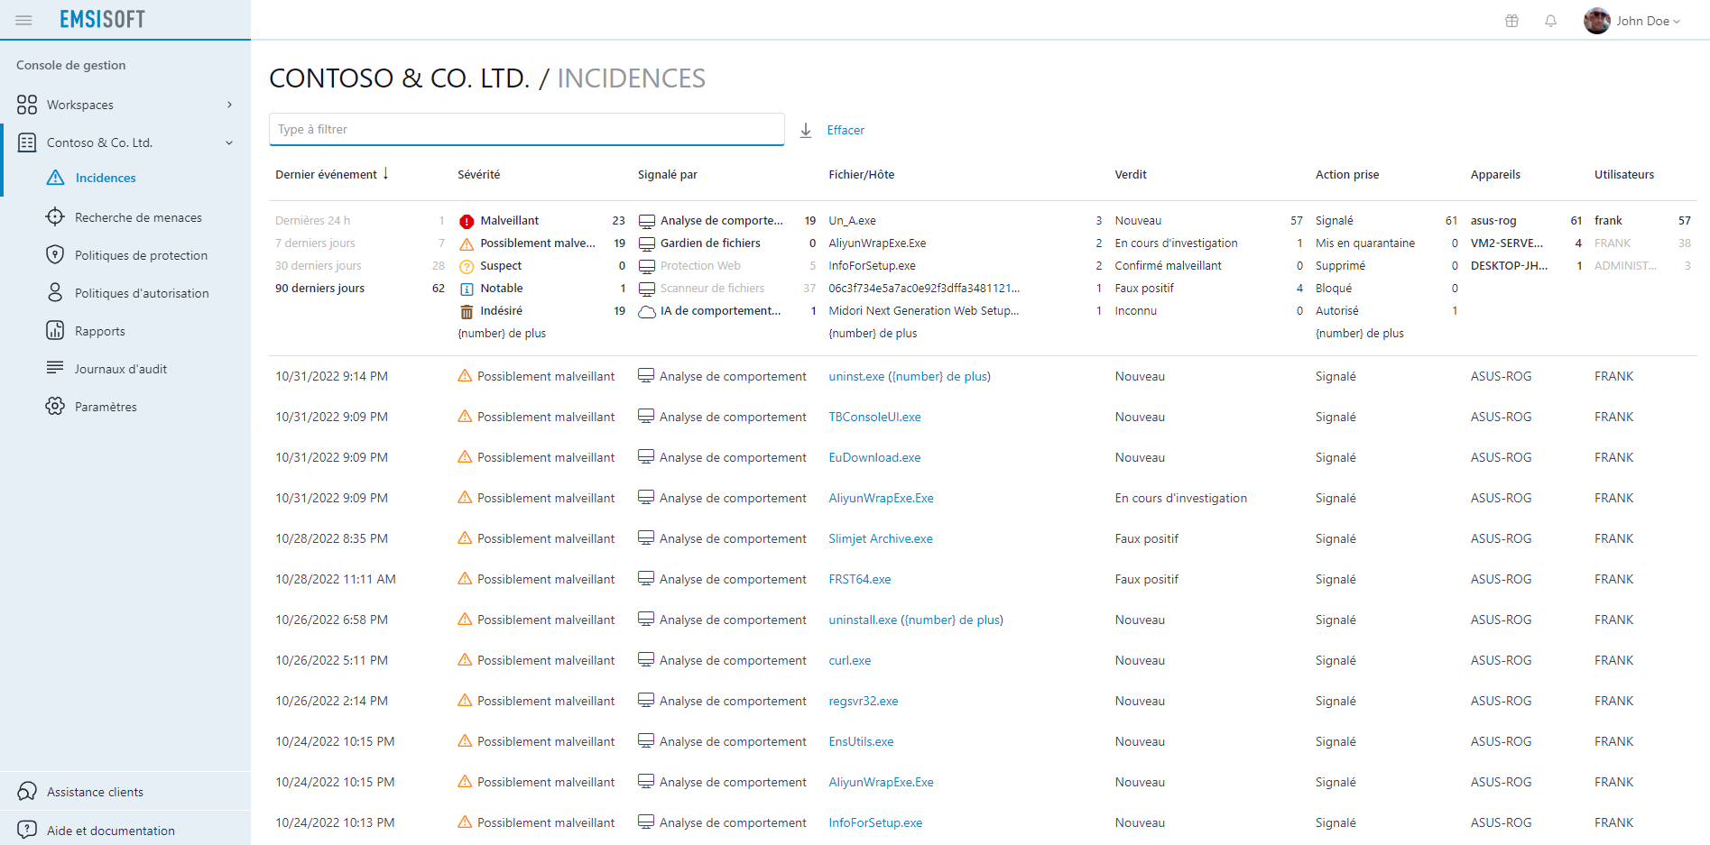Click Contoso & Co. Ltd. building icon
1710x845 pixels.
(27, 142)
